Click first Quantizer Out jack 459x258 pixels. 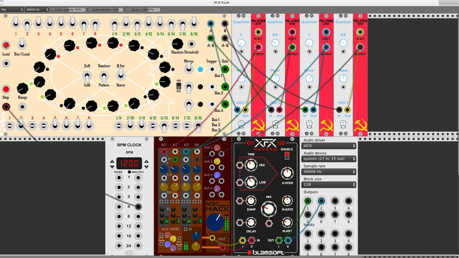[x=245, y=110]
